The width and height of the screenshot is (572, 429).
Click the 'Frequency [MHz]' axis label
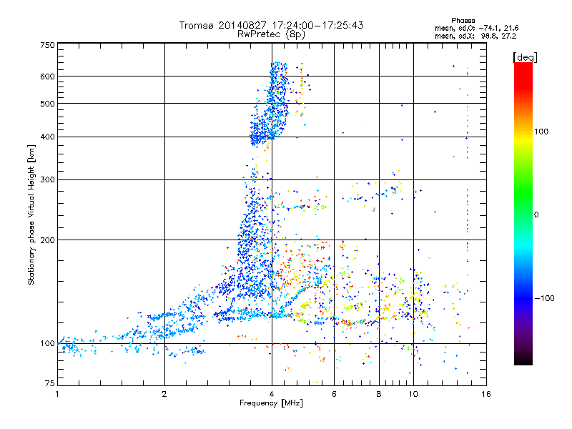tap(271, 403)
